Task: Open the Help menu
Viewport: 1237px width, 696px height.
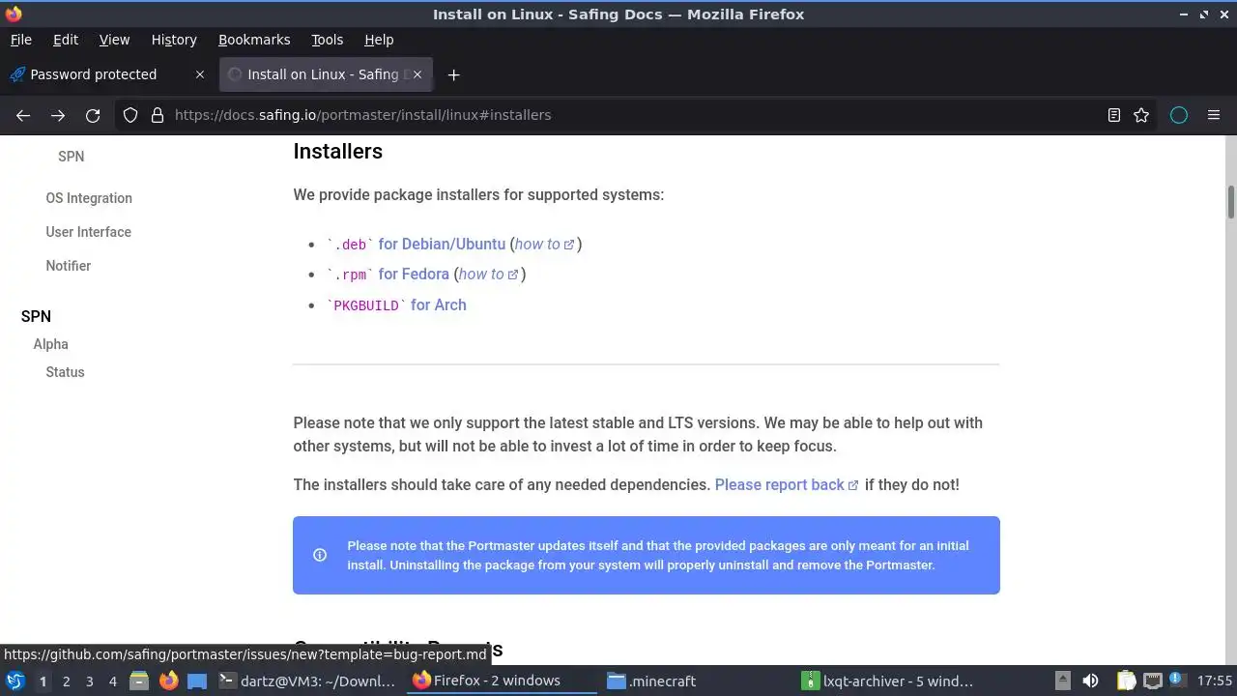Action: [379, 40]
